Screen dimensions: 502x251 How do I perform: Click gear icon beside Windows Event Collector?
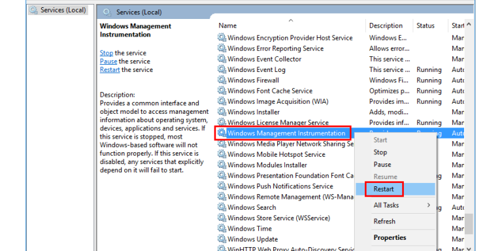pyautogui.click(x=222, y=59)
